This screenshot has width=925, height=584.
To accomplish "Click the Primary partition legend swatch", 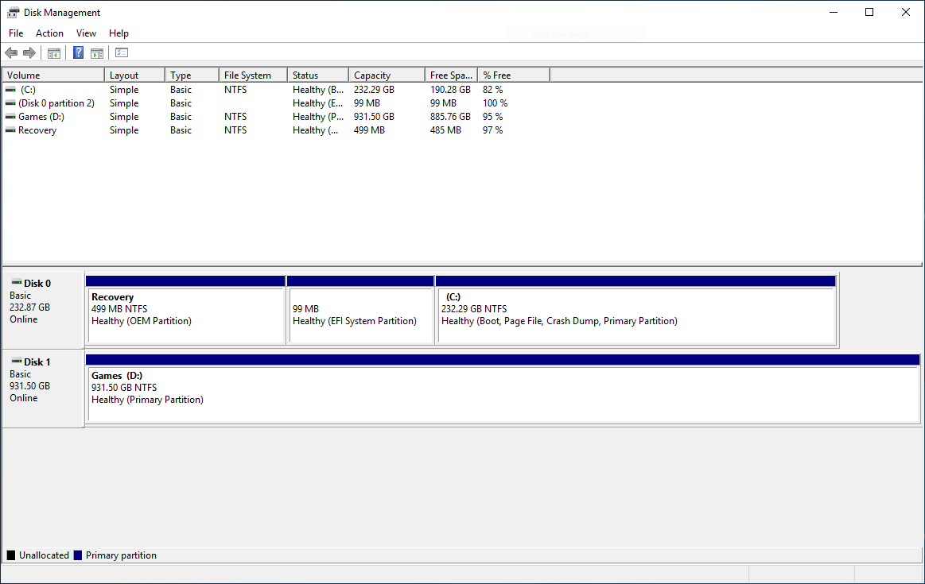I will pos(77,555).
